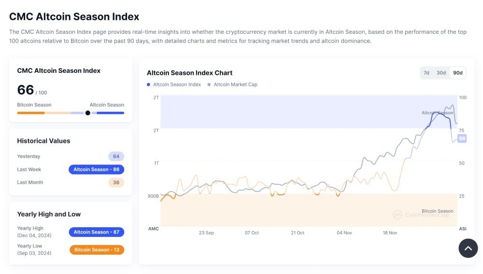The width and height of the screenshot is (483, 274).
Task: Click the Altcoin Season zone in chart
Action: [290, 112]
